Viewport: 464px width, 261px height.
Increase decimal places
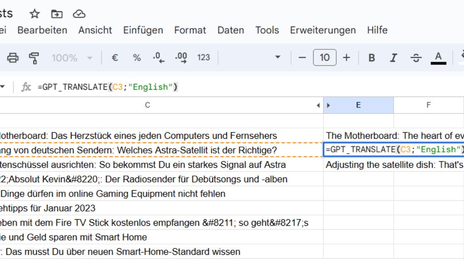[180, 57]
